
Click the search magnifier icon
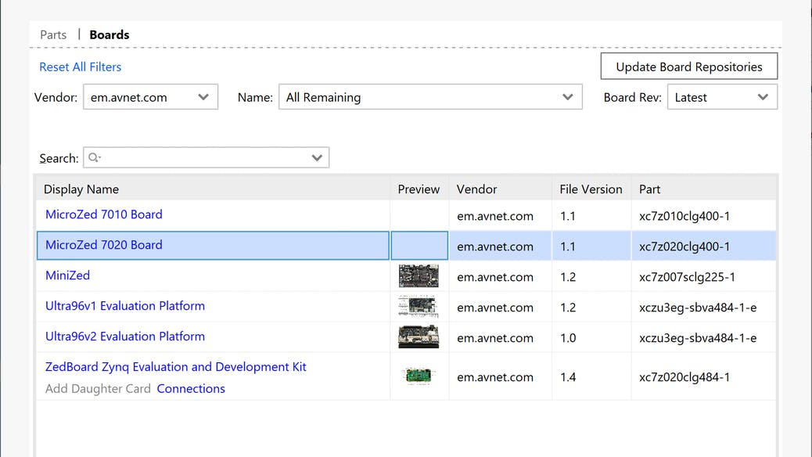pos(94,158)
